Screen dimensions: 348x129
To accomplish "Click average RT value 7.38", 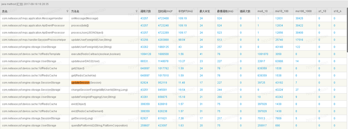I will (x=181, y=118).
